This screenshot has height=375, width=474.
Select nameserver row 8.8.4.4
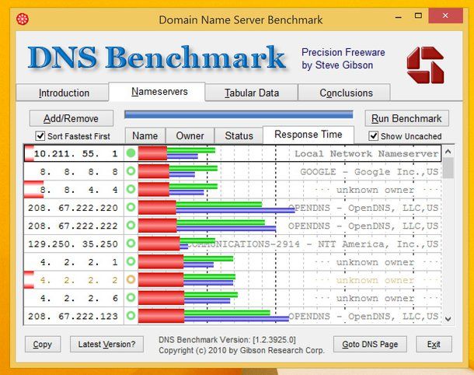pyautogui.click(x=233, y=190)
